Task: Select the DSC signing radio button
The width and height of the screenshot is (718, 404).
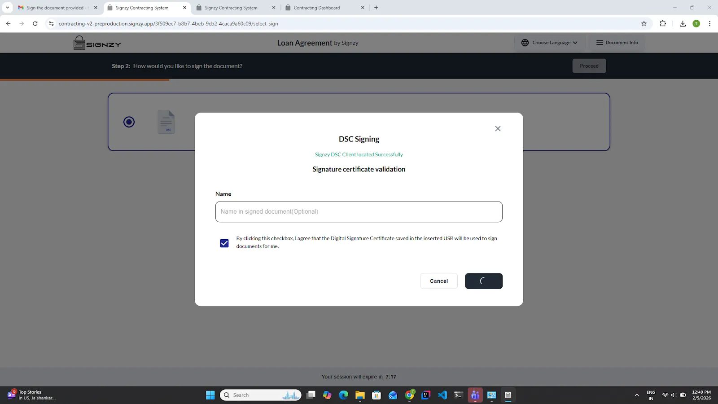Action: coord(129,122)
